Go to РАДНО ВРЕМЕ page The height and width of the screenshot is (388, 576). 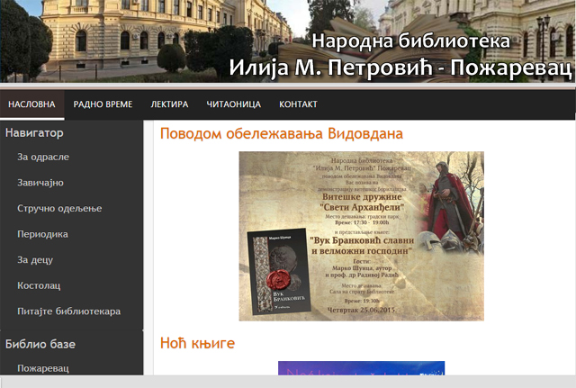click(103, 104)
